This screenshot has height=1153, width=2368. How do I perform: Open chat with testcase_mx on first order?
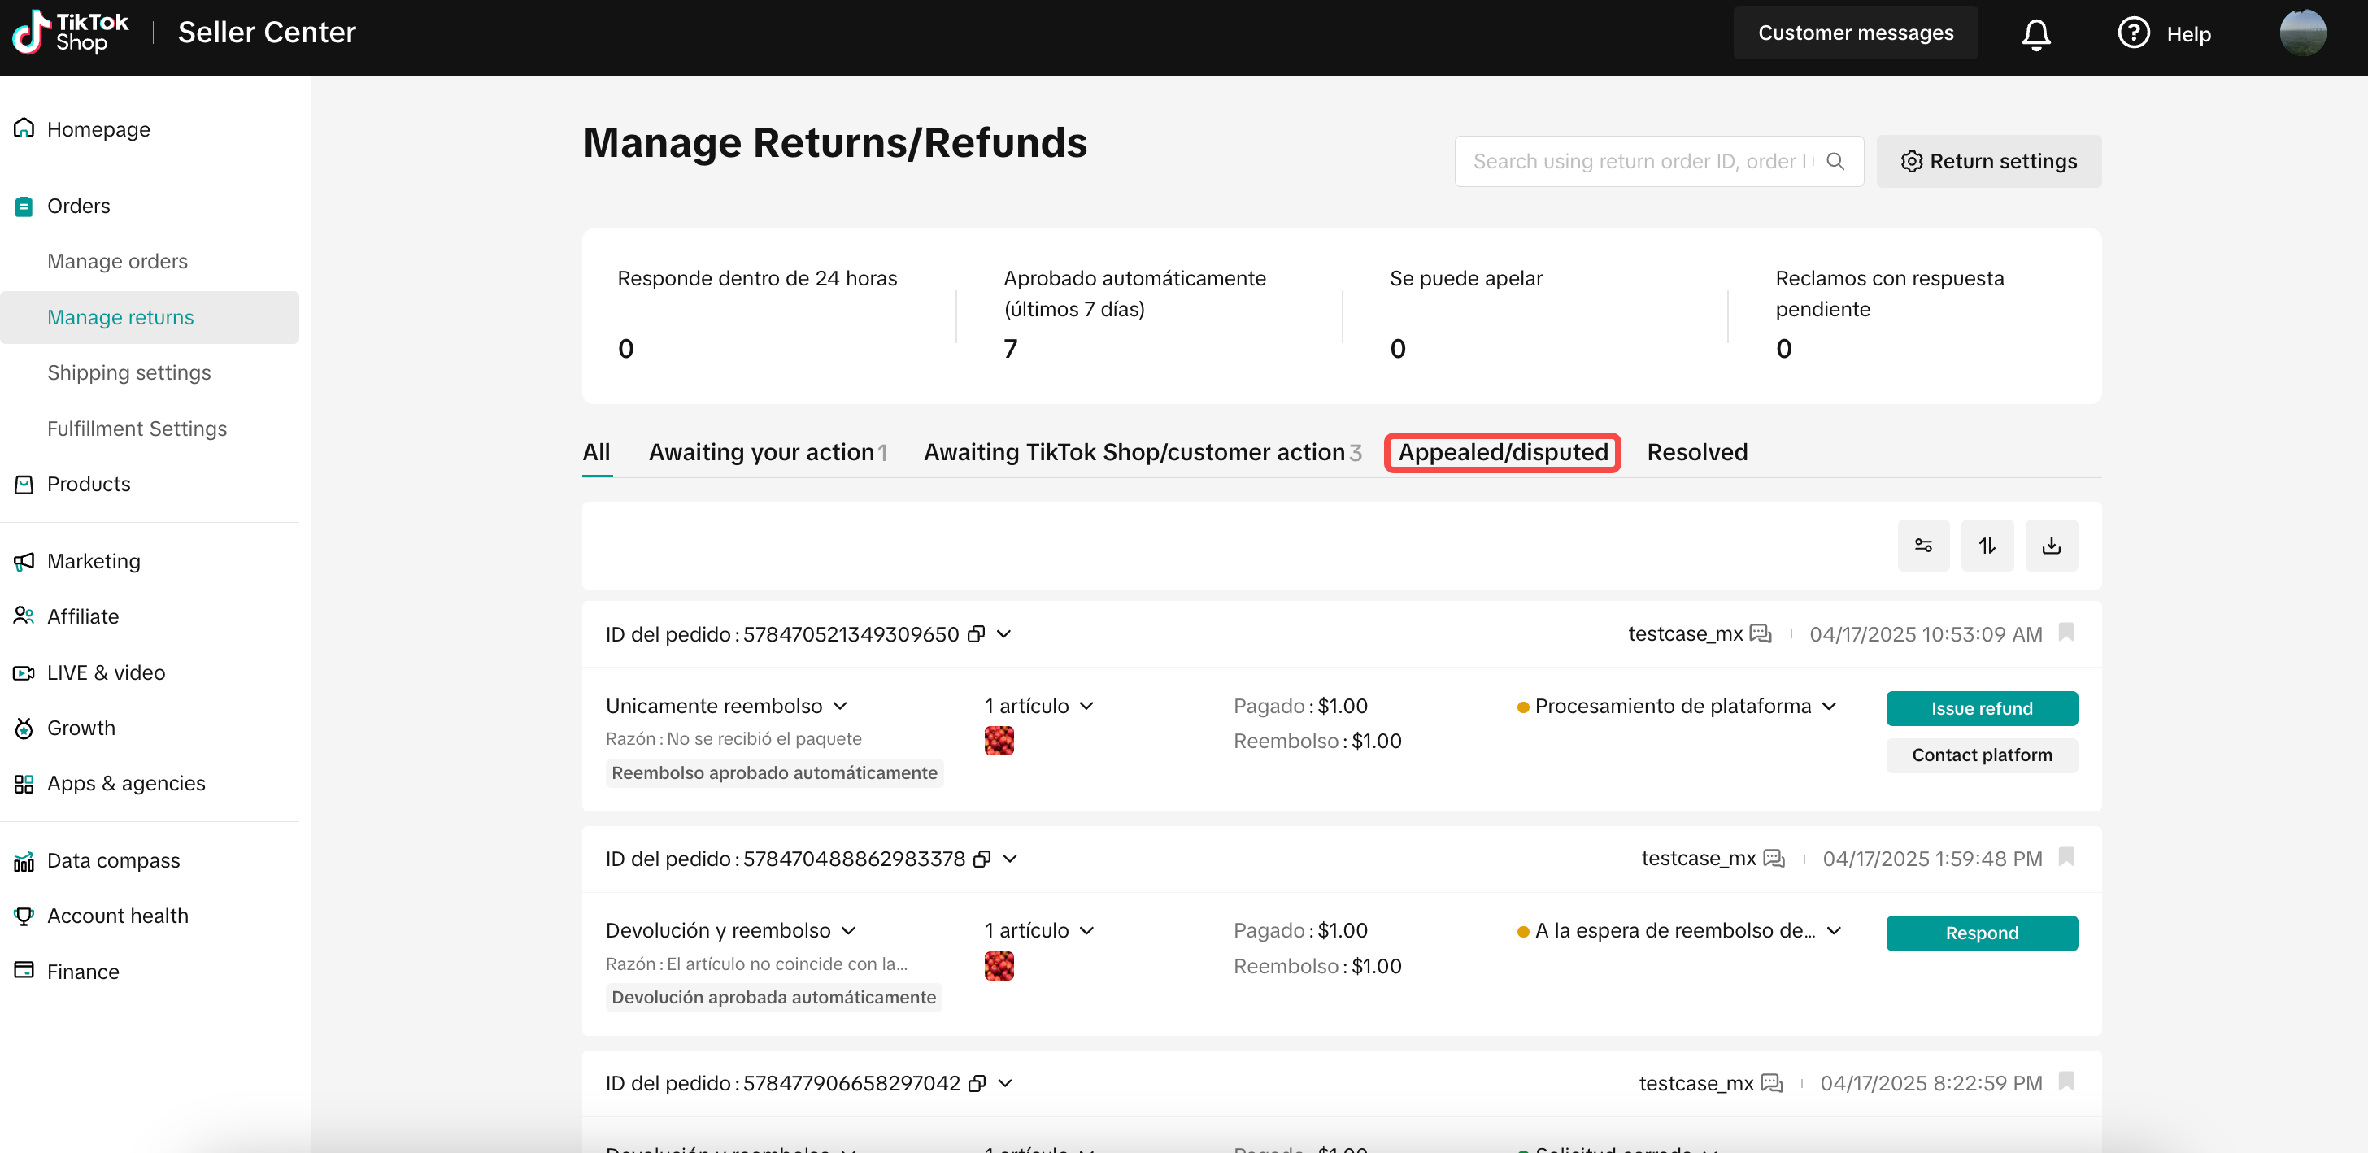1761,633
